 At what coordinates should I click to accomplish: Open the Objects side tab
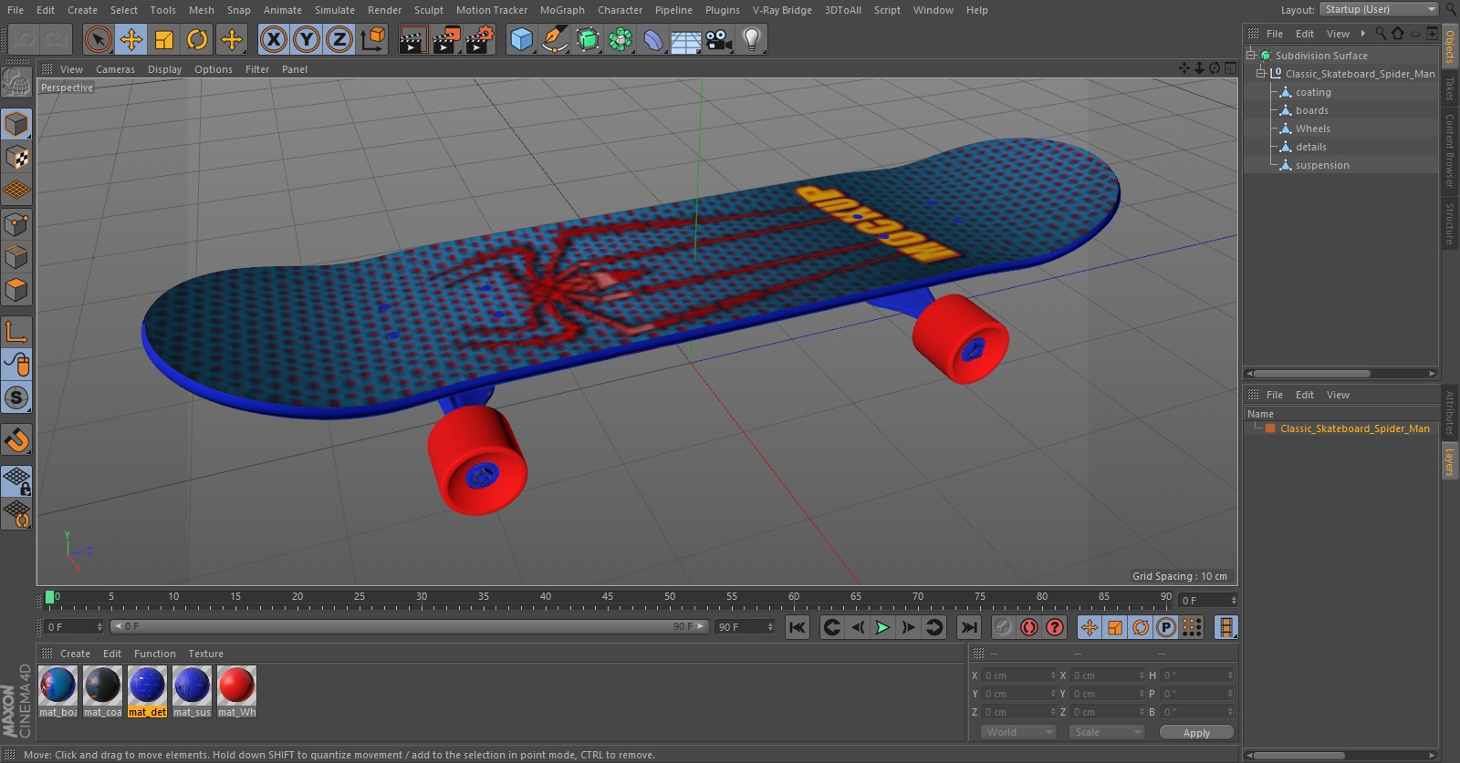pyautogui.click(x=1449, y=46)
